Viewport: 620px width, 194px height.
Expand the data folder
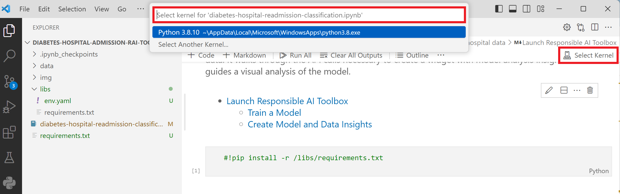click(x=34, y=66)
